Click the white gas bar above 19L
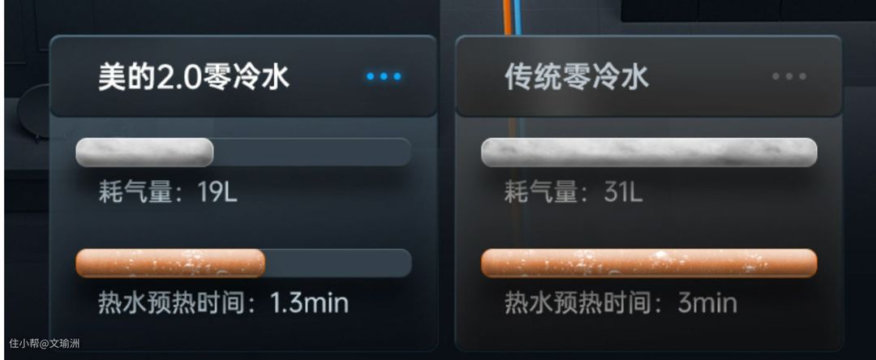This screenshot has width=876, height=360. click(x=144, y=152)
